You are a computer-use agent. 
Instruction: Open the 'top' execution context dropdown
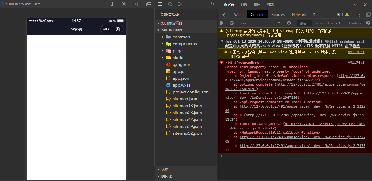(260, 23)
